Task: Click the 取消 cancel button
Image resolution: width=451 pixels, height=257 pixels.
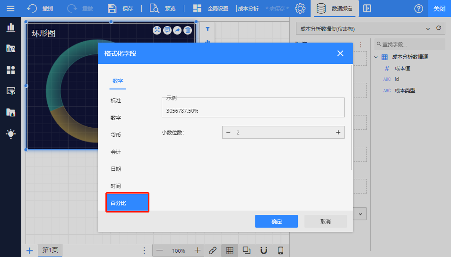Action: pos(325,222)
